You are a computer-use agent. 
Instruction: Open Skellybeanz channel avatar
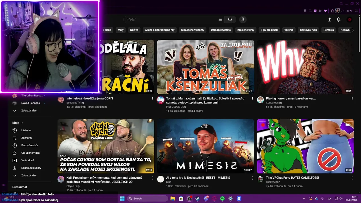260,179
